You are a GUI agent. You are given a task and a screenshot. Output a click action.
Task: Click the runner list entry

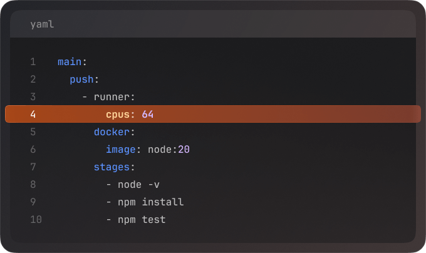click(x=112, y=97)
